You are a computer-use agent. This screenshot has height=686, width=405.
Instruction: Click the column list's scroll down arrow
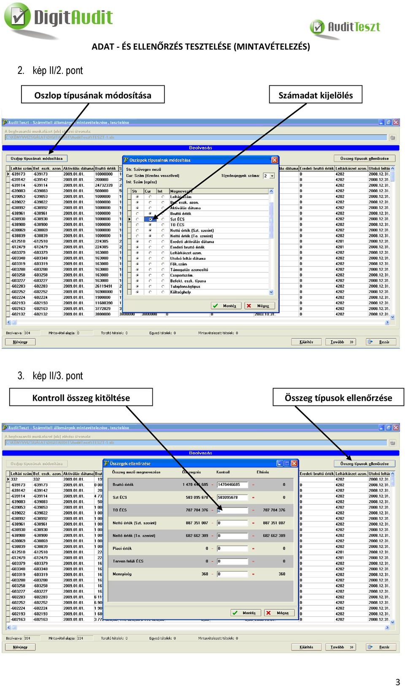click(x=271, y=292)
